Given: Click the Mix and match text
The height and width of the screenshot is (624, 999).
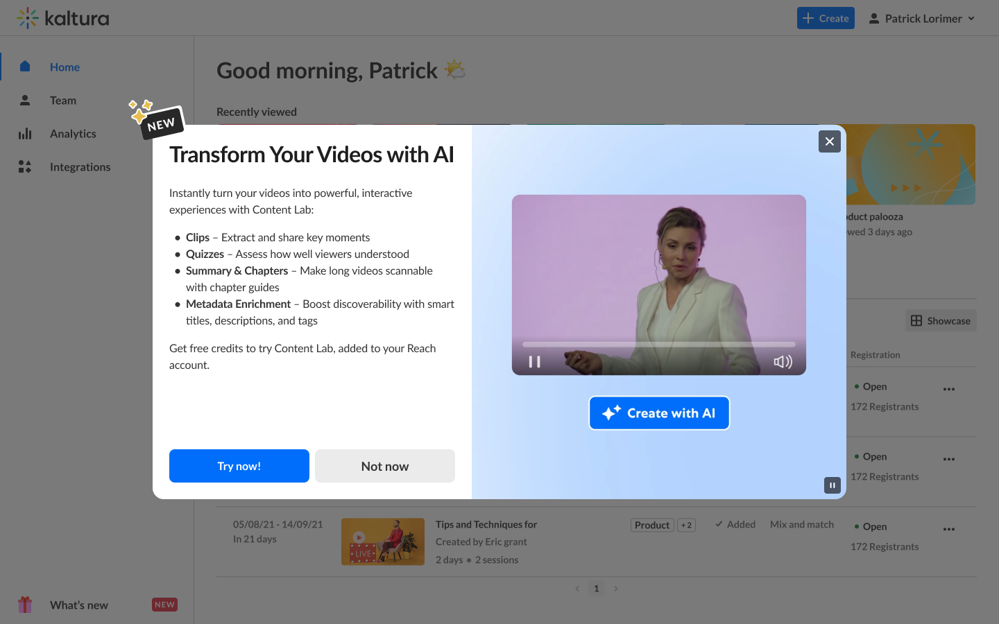Looking at the screenshot, I should [802, 524].
